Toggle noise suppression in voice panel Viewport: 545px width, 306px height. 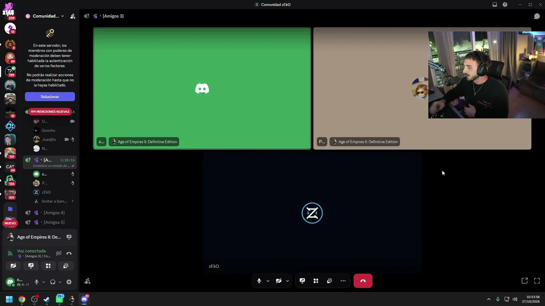(x=59, y=253)
